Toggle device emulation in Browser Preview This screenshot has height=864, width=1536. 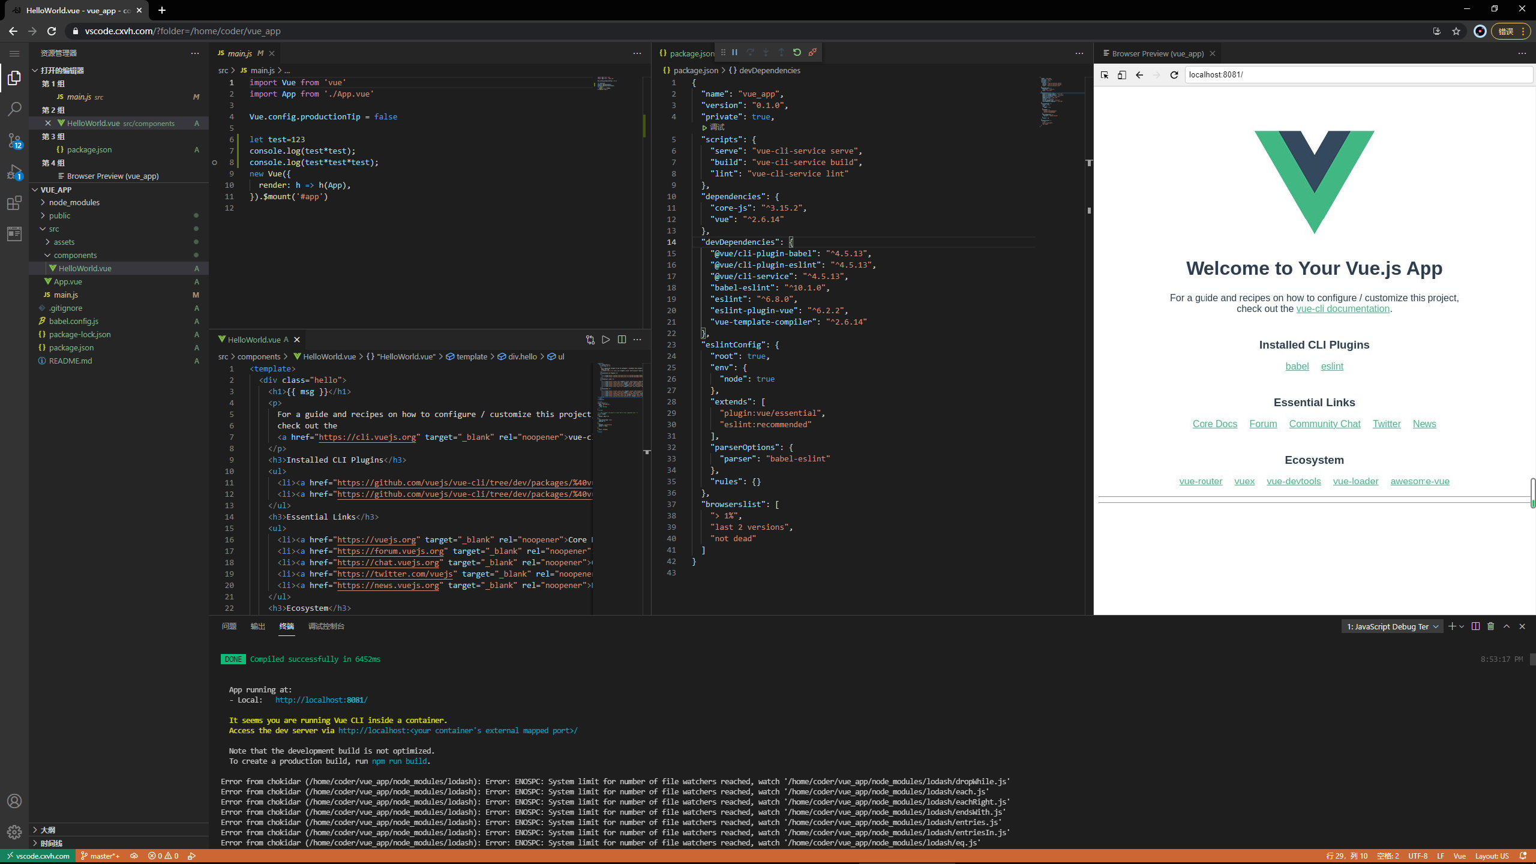(1122, 75)
